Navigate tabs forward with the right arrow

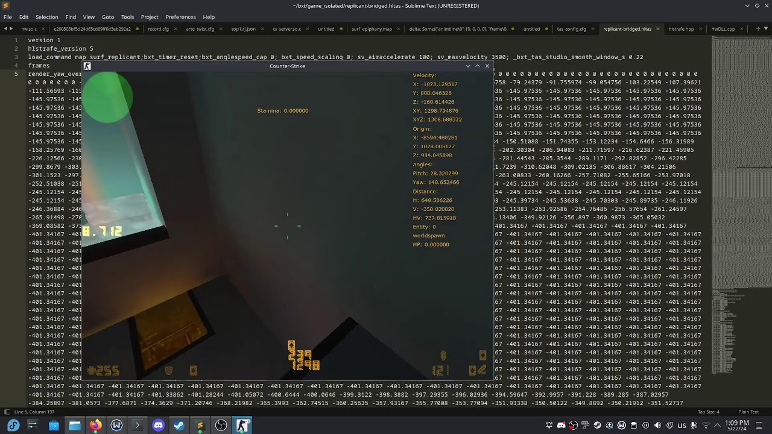click(x=11, y=28)
